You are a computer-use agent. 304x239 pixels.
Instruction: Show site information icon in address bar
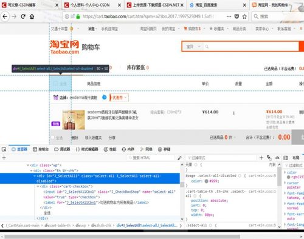click(x=67, y=16)
